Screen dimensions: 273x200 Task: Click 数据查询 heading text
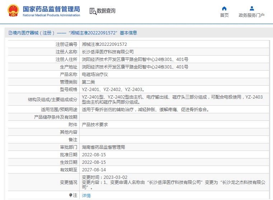106,11
